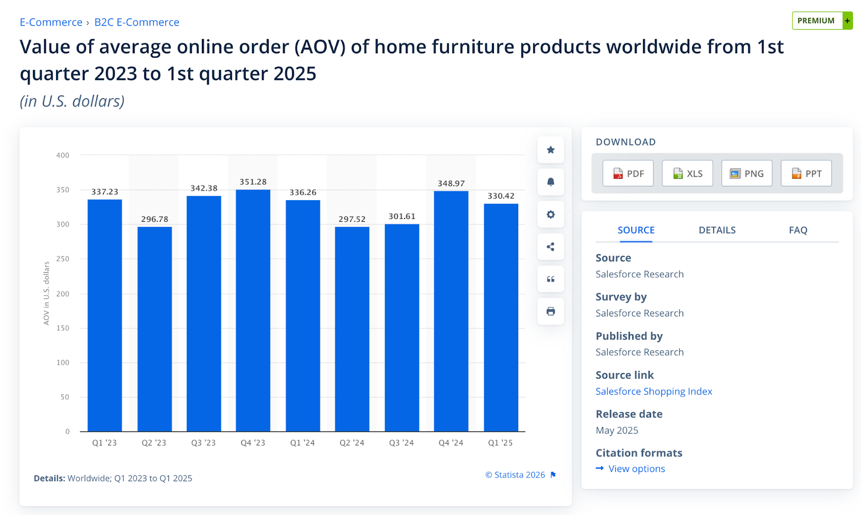Click the Statista 2026 copyright link
861x515 pixels.
click(515, 475)
